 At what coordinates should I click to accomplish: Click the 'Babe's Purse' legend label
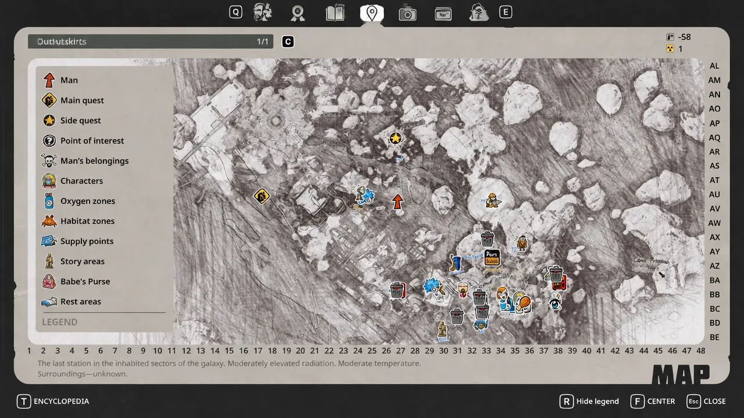[x=85, y=282]
